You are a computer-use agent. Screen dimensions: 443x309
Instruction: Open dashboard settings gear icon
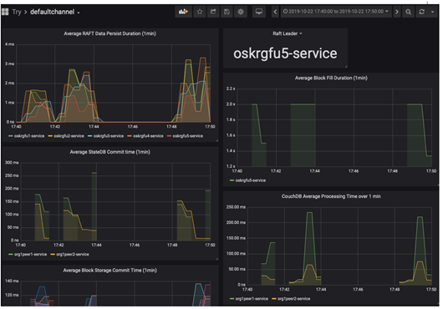(x=241, y=12)
